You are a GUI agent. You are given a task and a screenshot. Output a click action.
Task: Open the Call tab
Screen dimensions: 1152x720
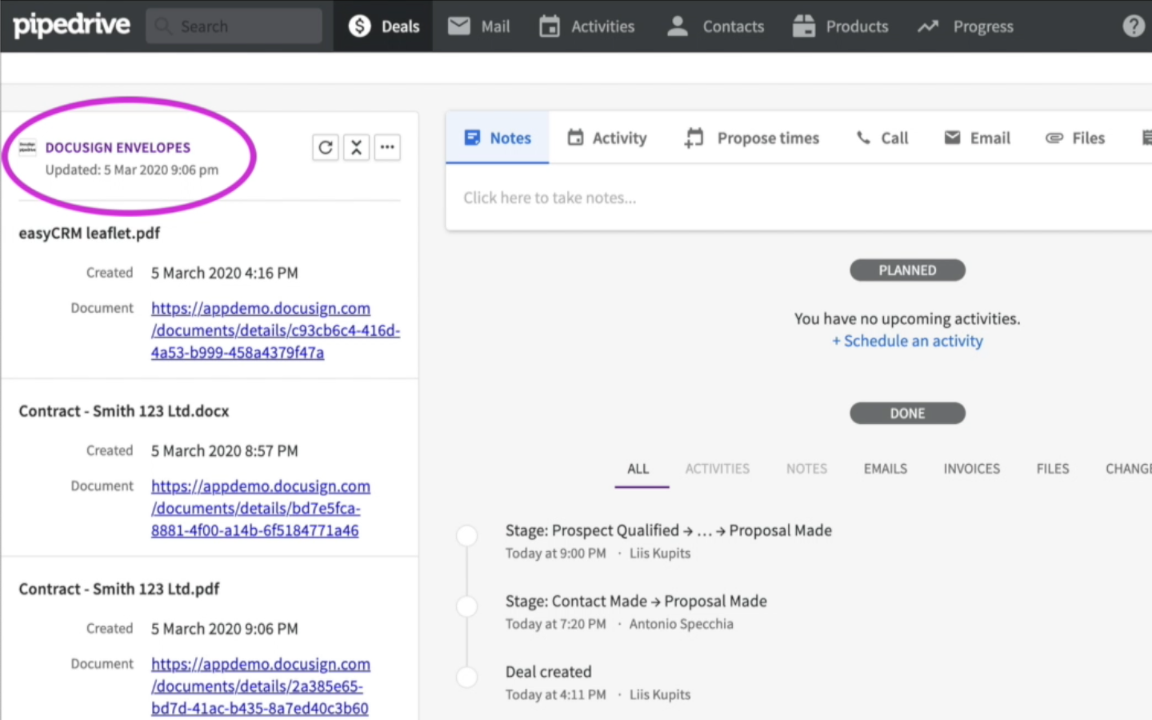pyautogui.click(x=882, y=138)
